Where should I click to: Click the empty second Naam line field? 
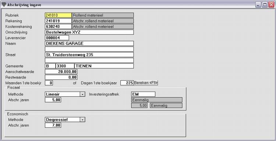click(x=89, y=49)
